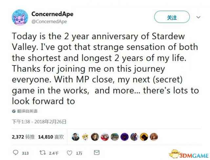210x160 pixels.
Task: Toggle the follow (关注) button
Action: click(x=172, y=18)
